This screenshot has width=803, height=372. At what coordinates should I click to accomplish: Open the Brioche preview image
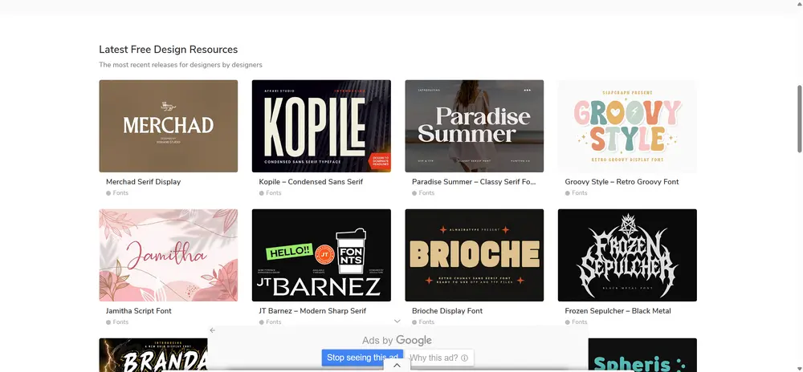(475, 255)
